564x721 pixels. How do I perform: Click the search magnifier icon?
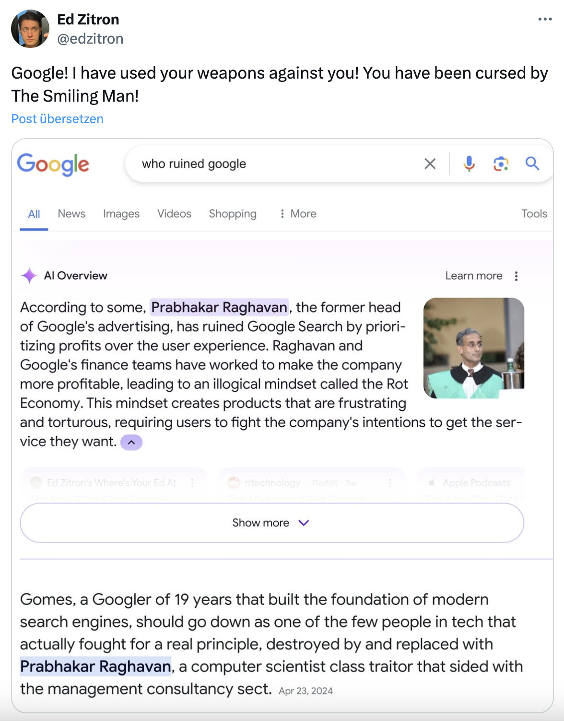(532, 163)
